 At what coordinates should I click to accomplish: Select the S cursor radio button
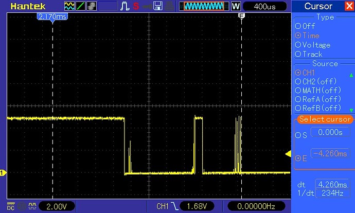tap(298, 135)
